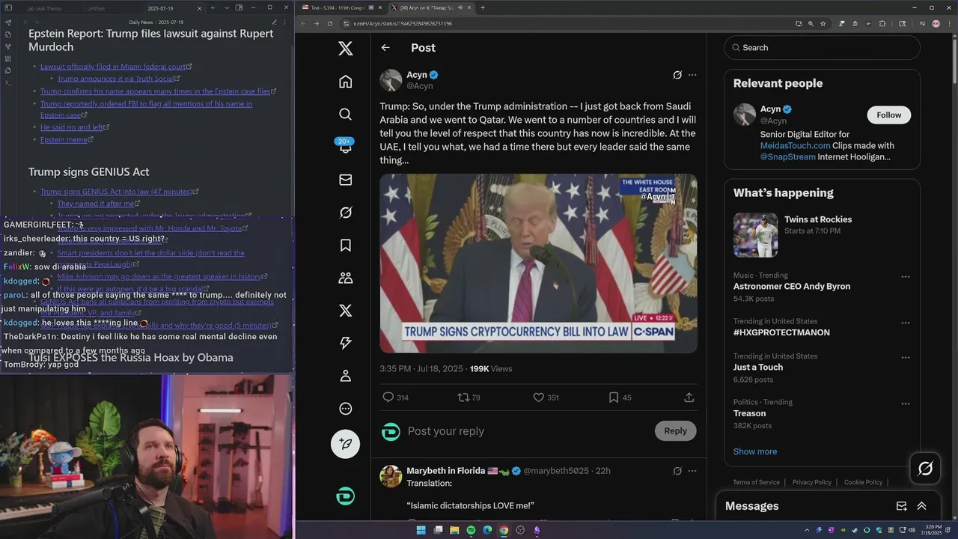Open more options on Marybeth's reply
Viewport: 958px width, 539px height.
click(692, 471)
